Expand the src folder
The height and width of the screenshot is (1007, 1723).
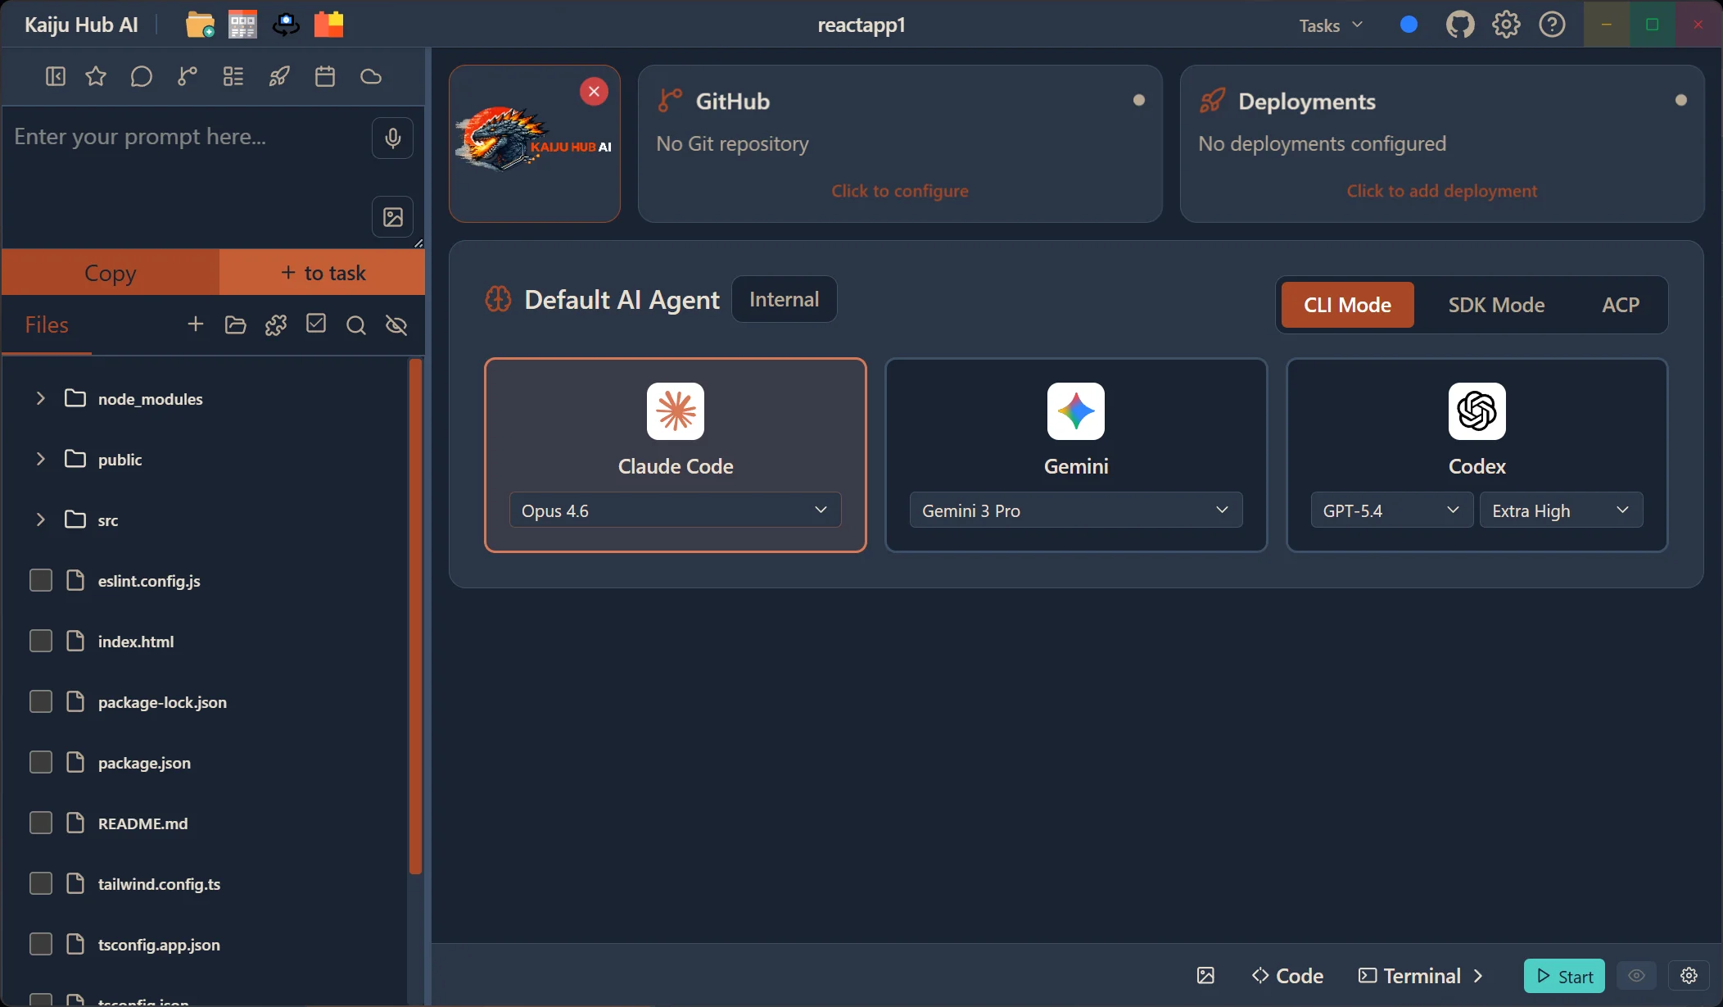tap(40, 519)
